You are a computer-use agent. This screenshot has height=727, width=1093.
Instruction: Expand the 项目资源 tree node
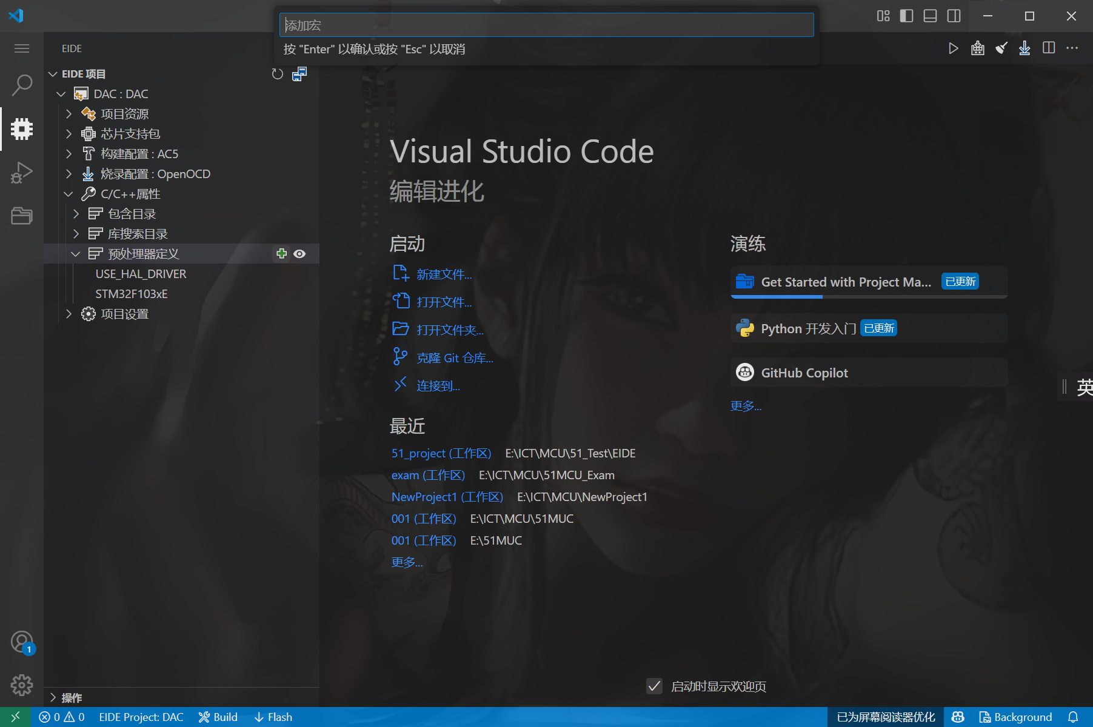click(69, 114)
